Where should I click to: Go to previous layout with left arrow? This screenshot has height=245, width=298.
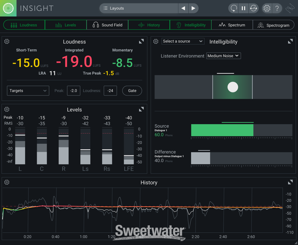[183, 8]
